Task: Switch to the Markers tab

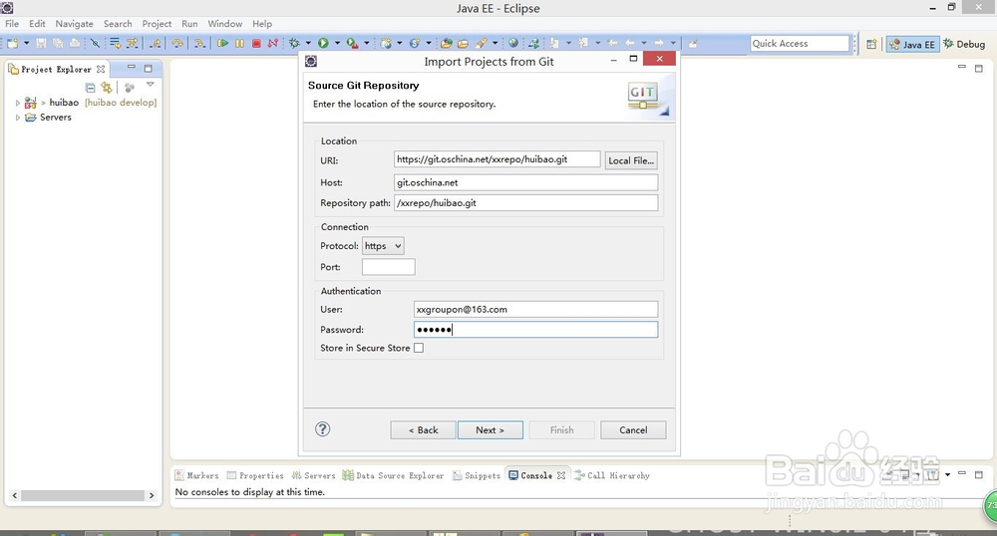Action: [196, 475]
